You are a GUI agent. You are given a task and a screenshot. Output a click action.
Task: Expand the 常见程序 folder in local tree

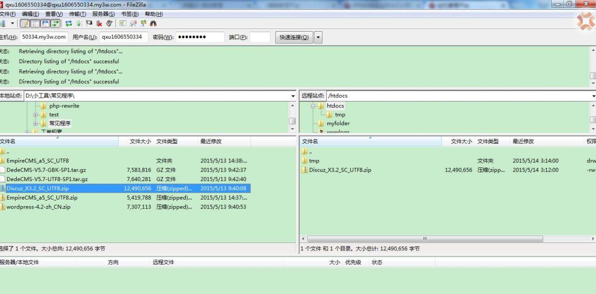35,123
